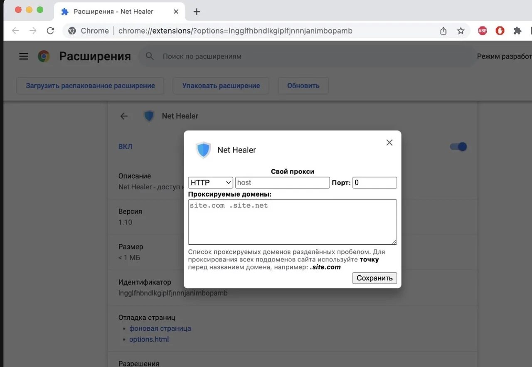
Task: Open a new browser tab
Action: coord(196,11)
